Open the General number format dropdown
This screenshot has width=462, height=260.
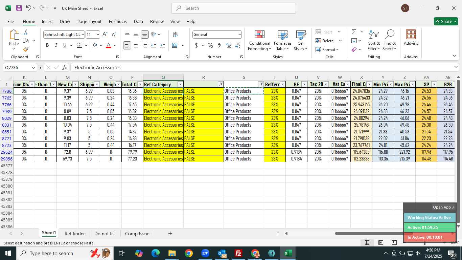pos(239,35)
